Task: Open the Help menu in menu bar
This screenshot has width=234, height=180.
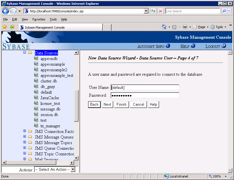Action: click(x=64, y=19)
